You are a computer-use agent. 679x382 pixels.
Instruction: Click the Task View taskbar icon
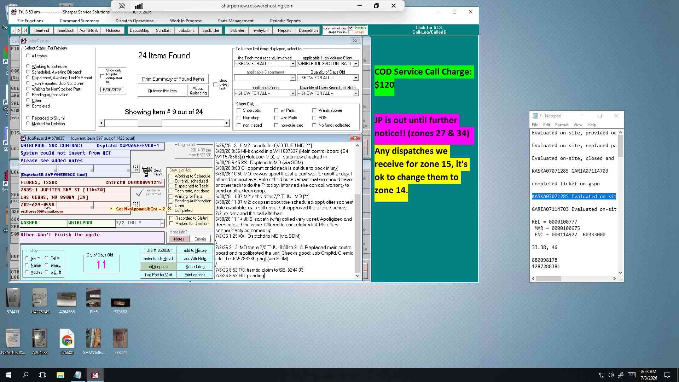point(42,375)
